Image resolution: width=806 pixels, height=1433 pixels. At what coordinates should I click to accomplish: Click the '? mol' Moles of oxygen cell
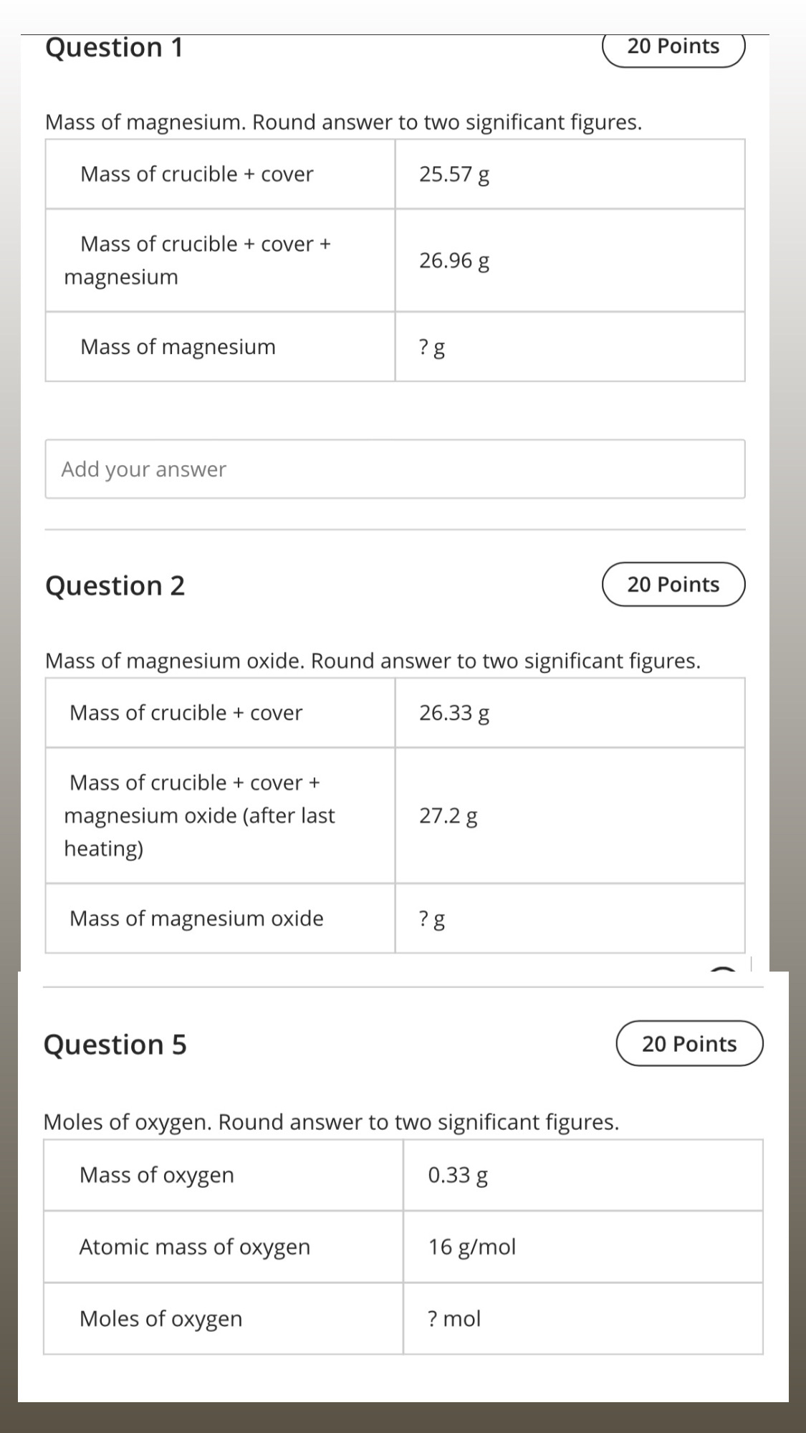point(583,1318)
